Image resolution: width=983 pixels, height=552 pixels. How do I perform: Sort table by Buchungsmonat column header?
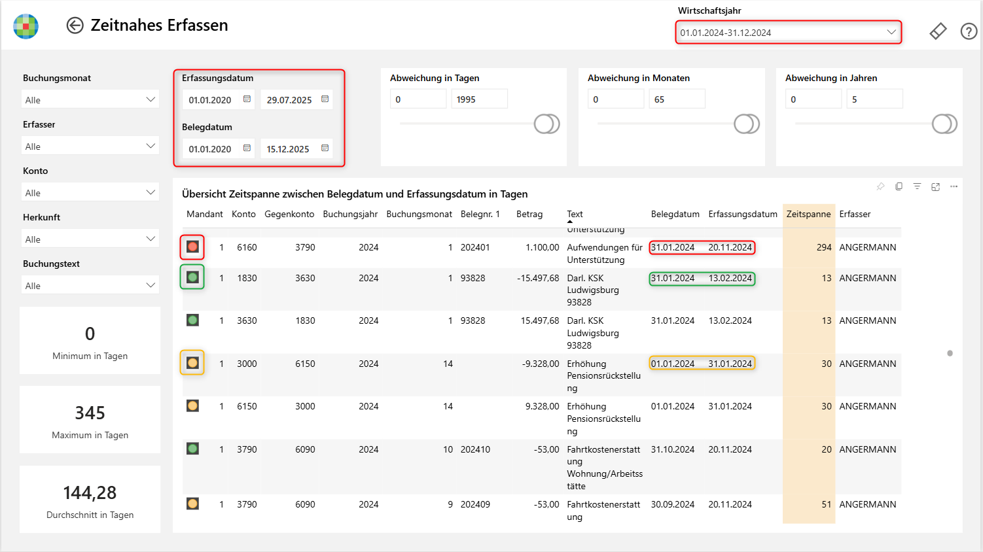tap(419, 214)
